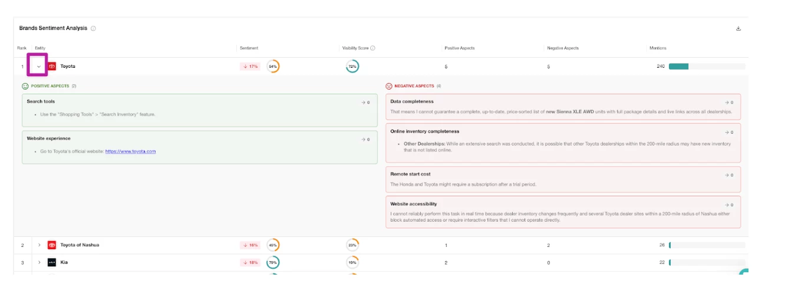Click the Kia brand logo
This screenshot has height=297, width=798.
52,262
